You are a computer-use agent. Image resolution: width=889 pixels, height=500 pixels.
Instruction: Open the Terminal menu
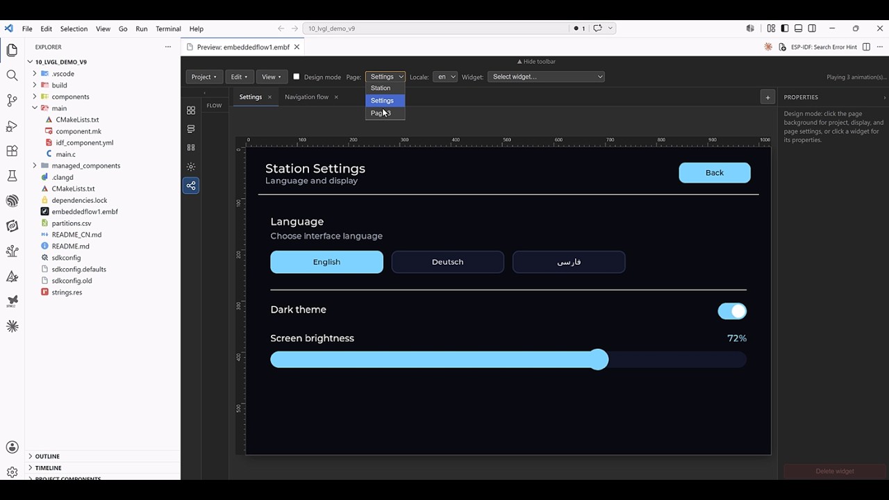[168, 28]
